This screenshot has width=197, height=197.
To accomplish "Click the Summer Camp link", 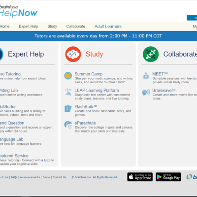I will [89, 74].
